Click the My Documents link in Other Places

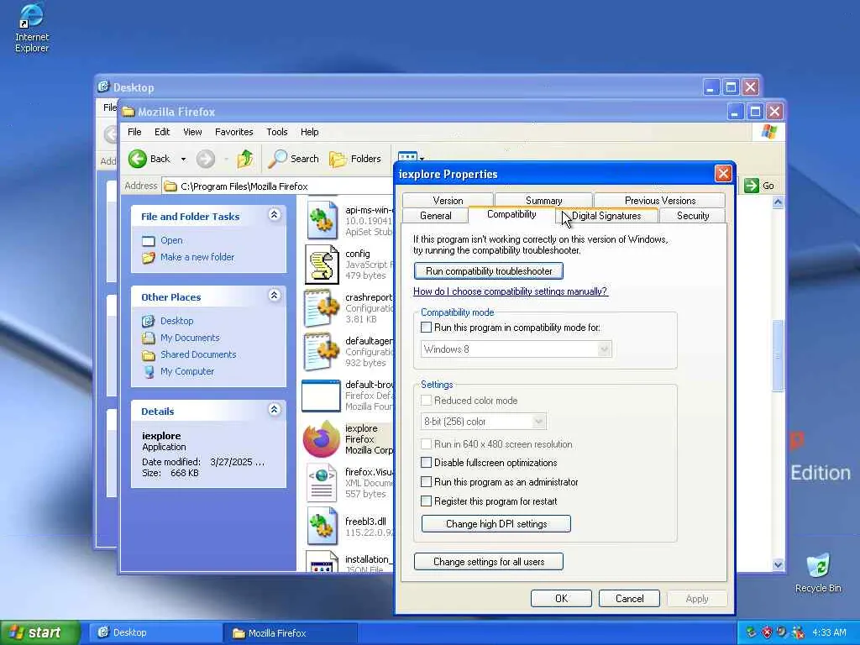[x=190, y=338]
